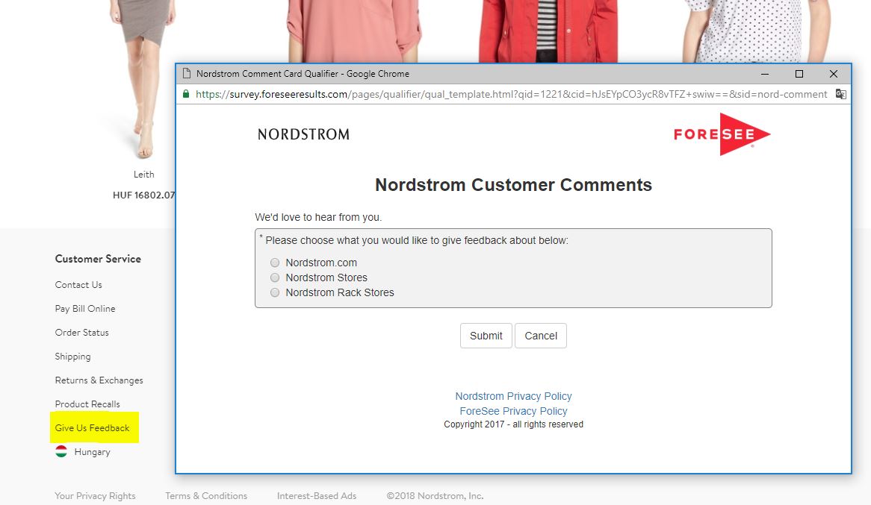Image resolution: width=871 pixels, height=505 pixels.
Task: Click the NORDSTROM logo on the survey
Action: tap(303, 134)
